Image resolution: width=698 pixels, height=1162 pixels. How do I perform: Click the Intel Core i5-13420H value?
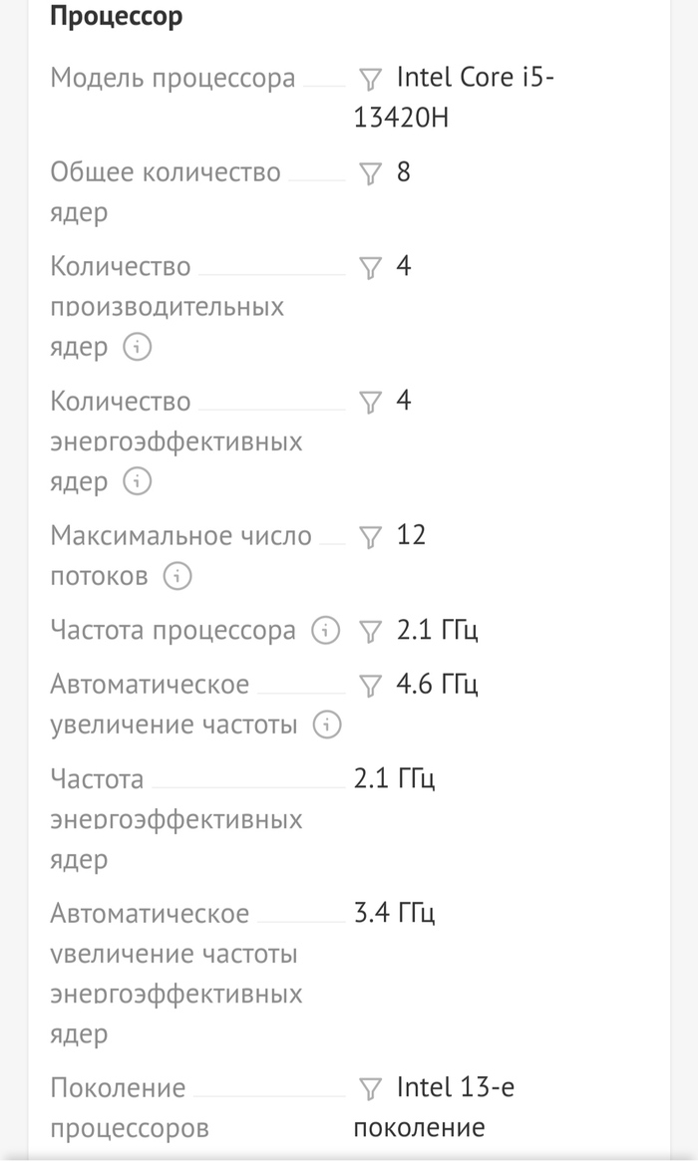click(x=454, y=97)
